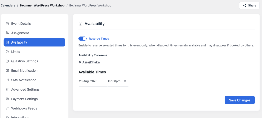Click the Event Details sidebar icon

pyautogui.click(x=7, y=24)
